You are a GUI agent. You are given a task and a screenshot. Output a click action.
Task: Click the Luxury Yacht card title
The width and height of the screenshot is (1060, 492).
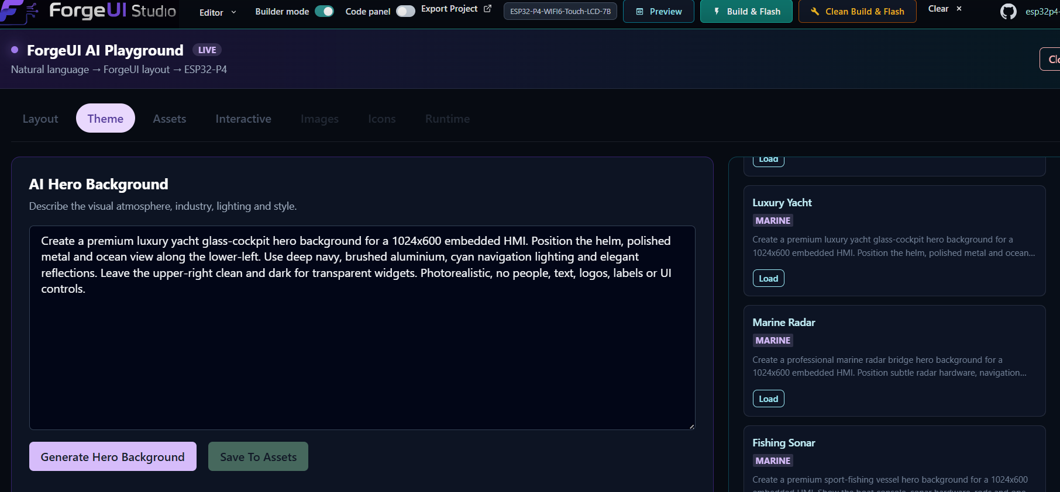click(782, 203)
